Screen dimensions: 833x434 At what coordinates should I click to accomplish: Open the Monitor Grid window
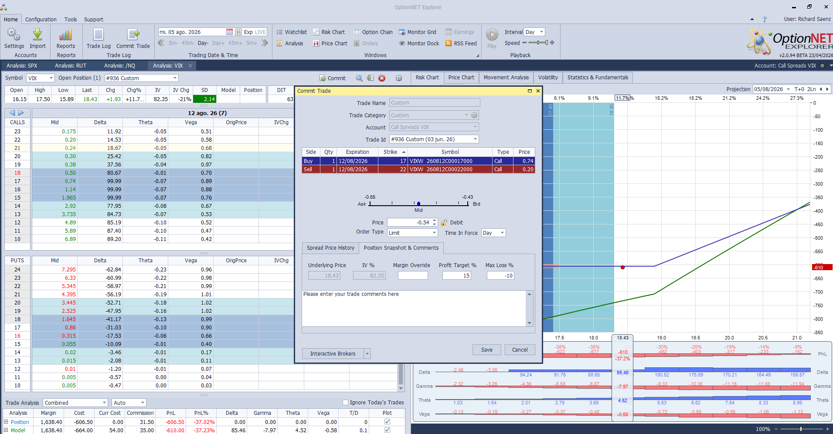coord(417,32)
